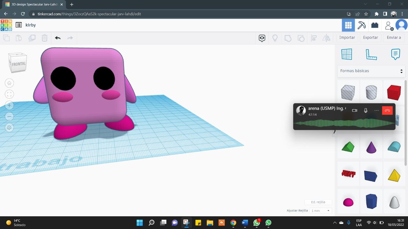Open more options in the call overlay

coord(376,110)
